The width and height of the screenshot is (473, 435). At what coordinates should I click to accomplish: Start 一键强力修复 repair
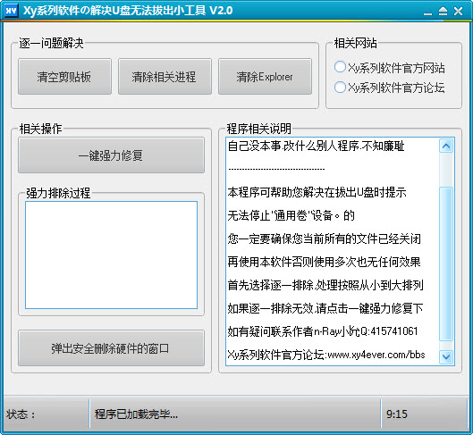point(111,155)
